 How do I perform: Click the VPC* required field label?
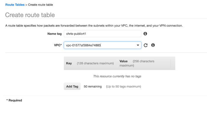(58, 45)
